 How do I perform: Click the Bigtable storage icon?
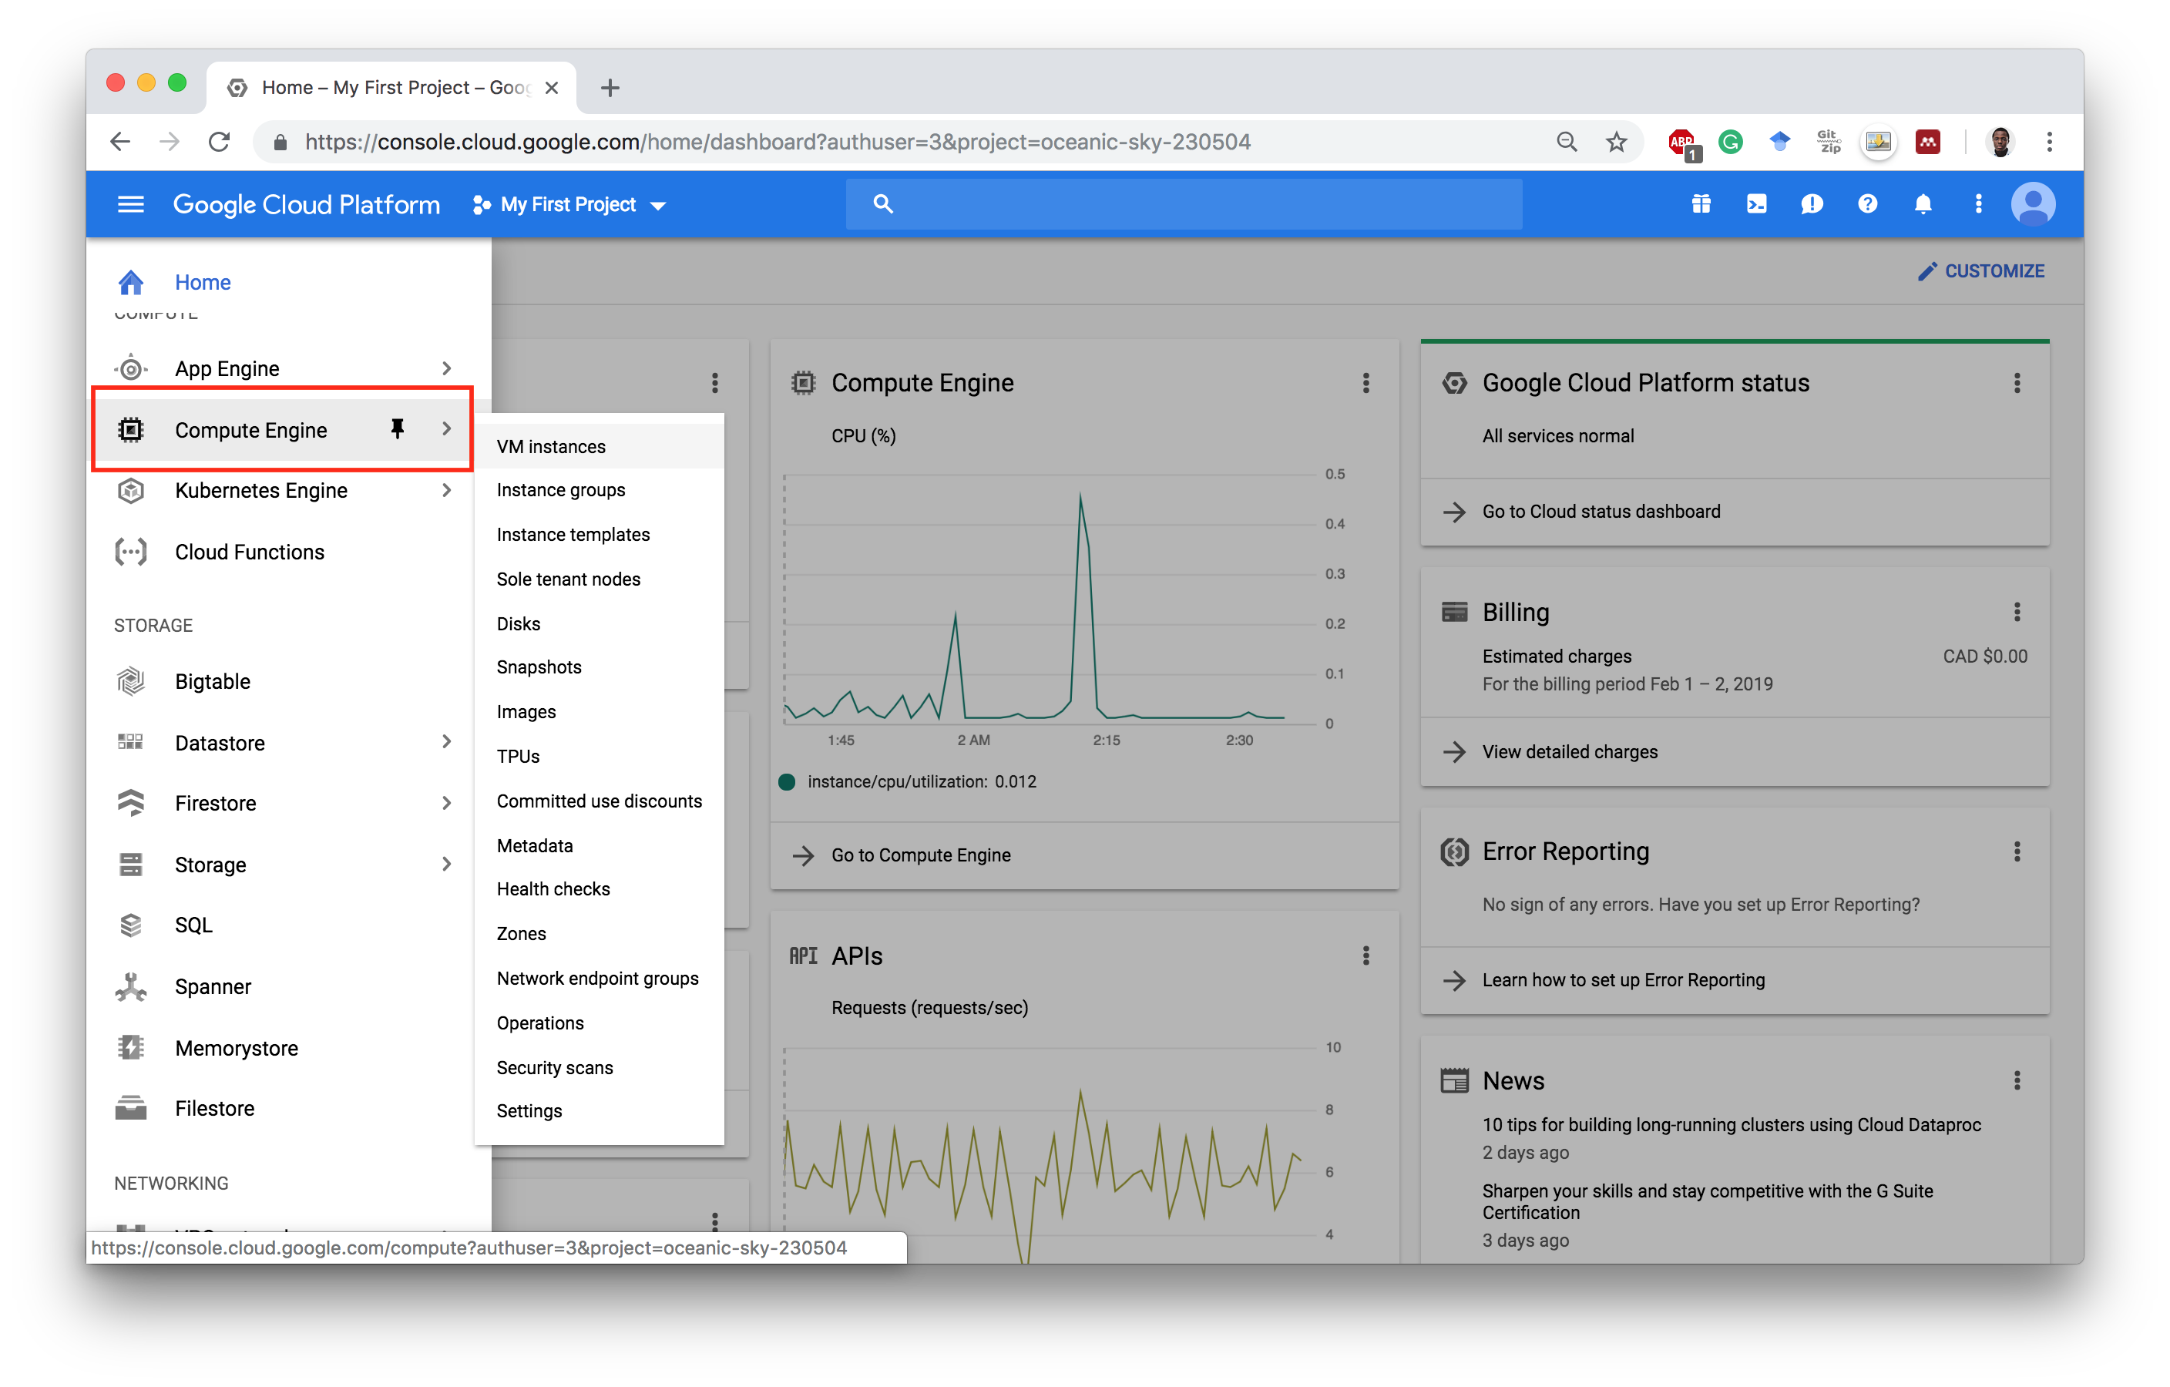coord(133,682)
